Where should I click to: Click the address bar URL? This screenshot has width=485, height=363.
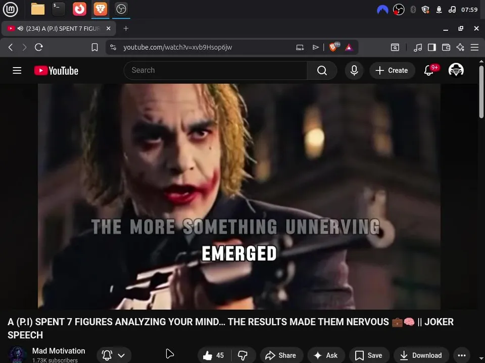coord(177,47)
